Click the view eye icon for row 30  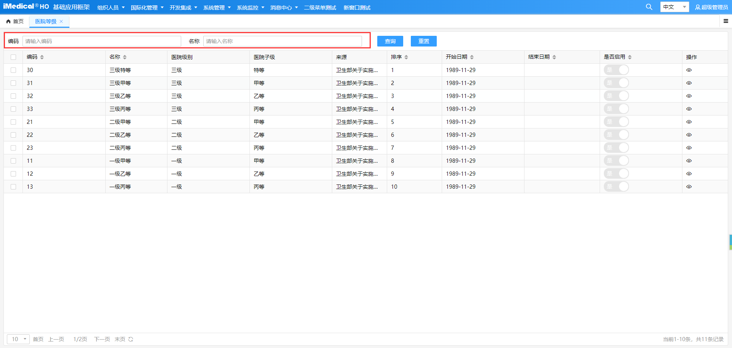[689, 70]
